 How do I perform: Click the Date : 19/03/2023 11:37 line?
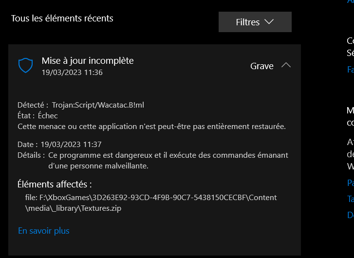click(59, 144)
